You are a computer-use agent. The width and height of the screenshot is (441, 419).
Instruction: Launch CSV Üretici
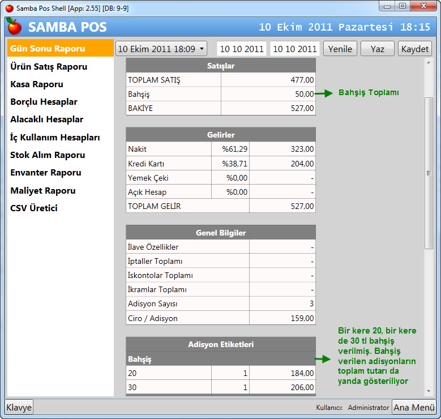tap(33, 208)
